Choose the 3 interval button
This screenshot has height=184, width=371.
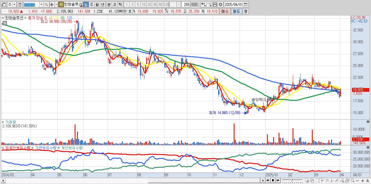point(132,4)
